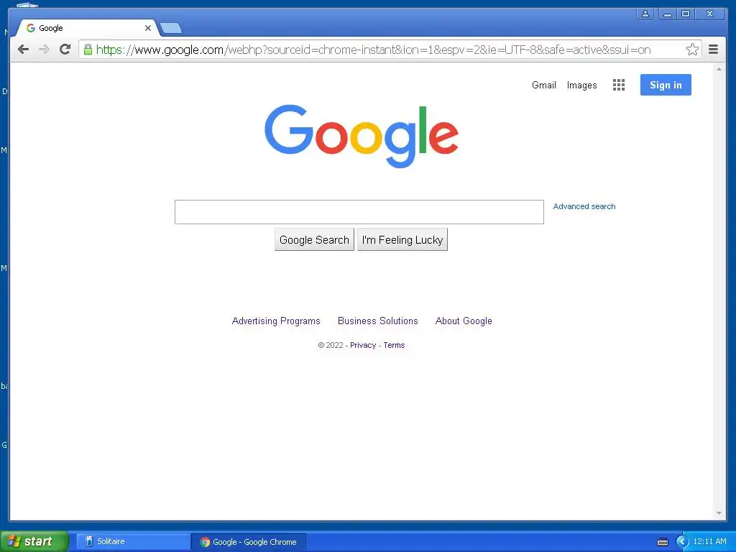The height and width of the screenshot is (552, 736).
Task: Bookmark this page with the star icon
Action: (x=692, y=50)
